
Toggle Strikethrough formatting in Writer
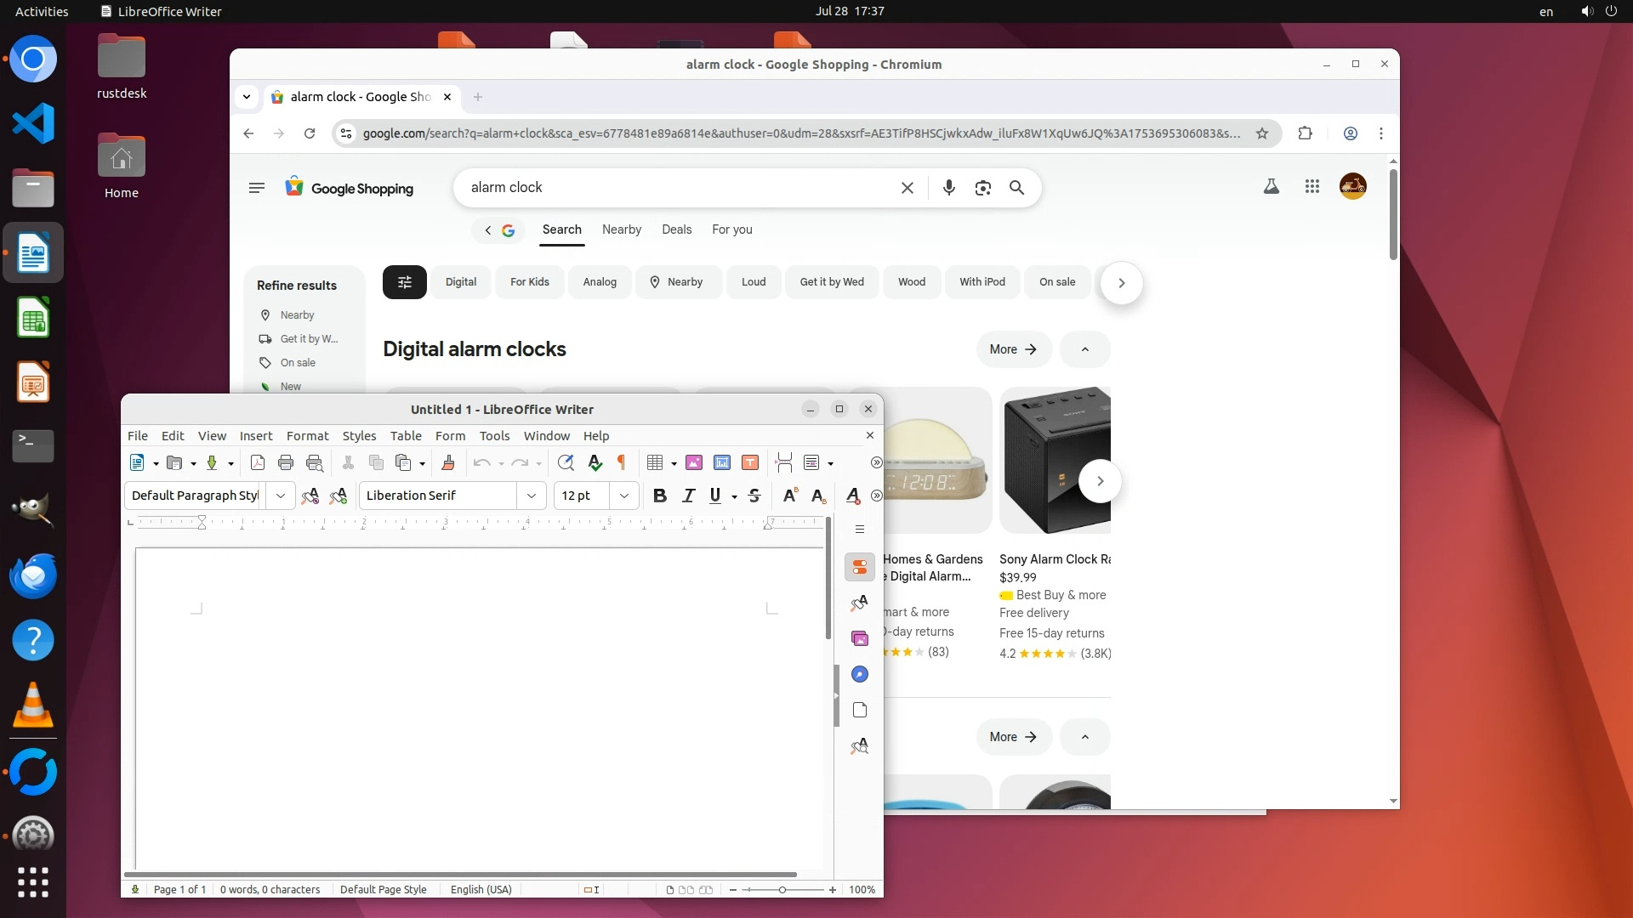tap(754, 496)
